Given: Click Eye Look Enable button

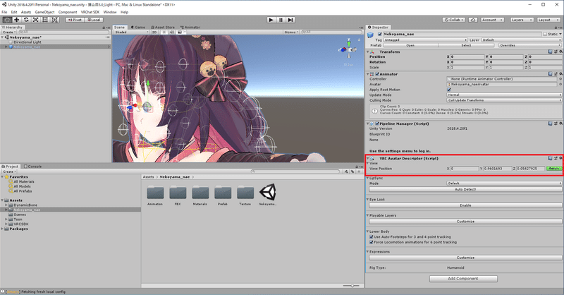Looking at the screenshot, I should coord(465,205).
